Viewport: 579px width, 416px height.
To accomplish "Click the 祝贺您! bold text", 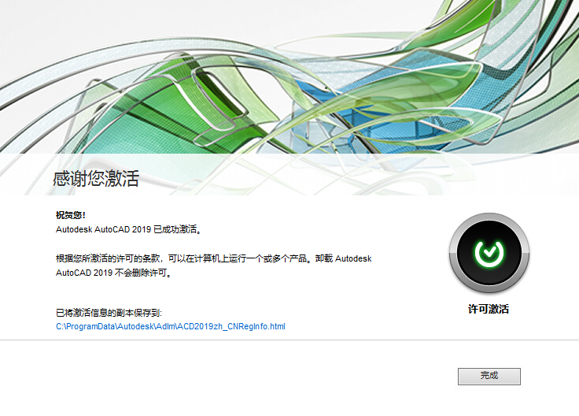I will pyautogui.click(x=71, y=215).
